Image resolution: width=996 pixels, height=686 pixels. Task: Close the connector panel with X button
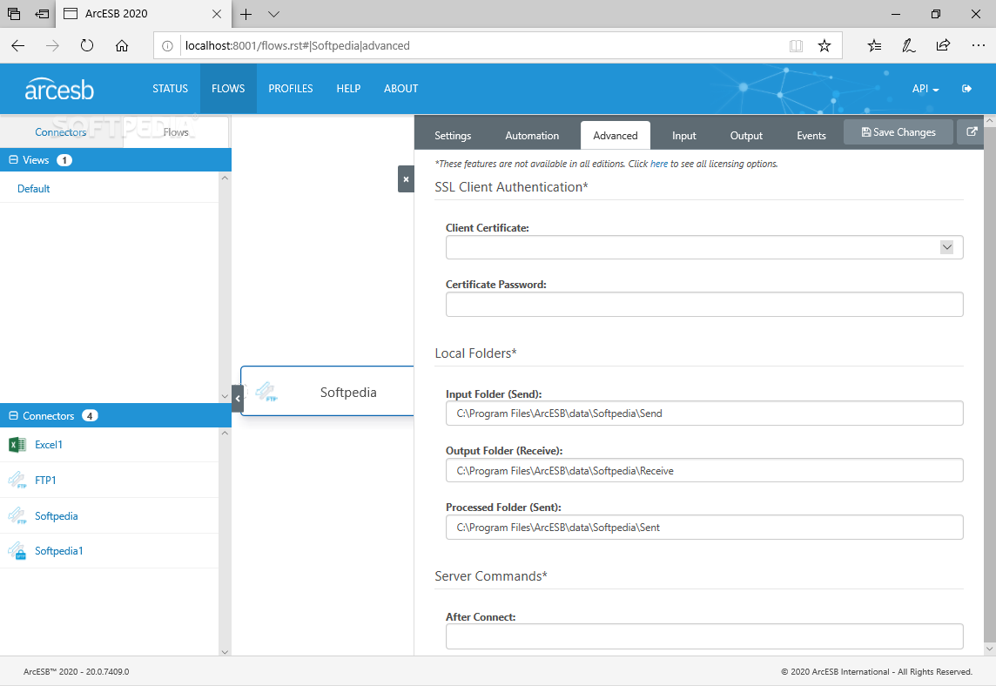tap(406, 179)
